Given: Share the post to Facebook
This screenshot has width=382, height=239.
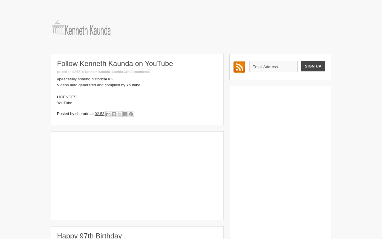Looking at the screenshot, I should pos(125,114).
